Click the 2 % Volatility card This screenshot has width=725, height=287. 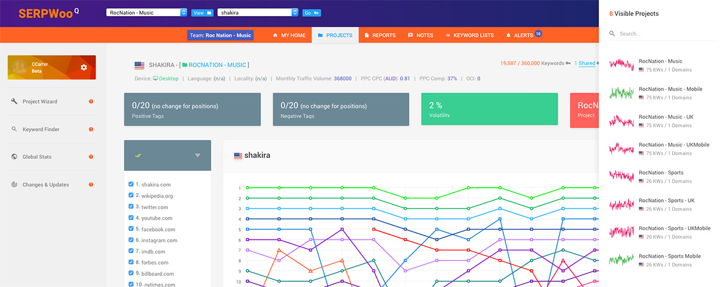point(489,109)
